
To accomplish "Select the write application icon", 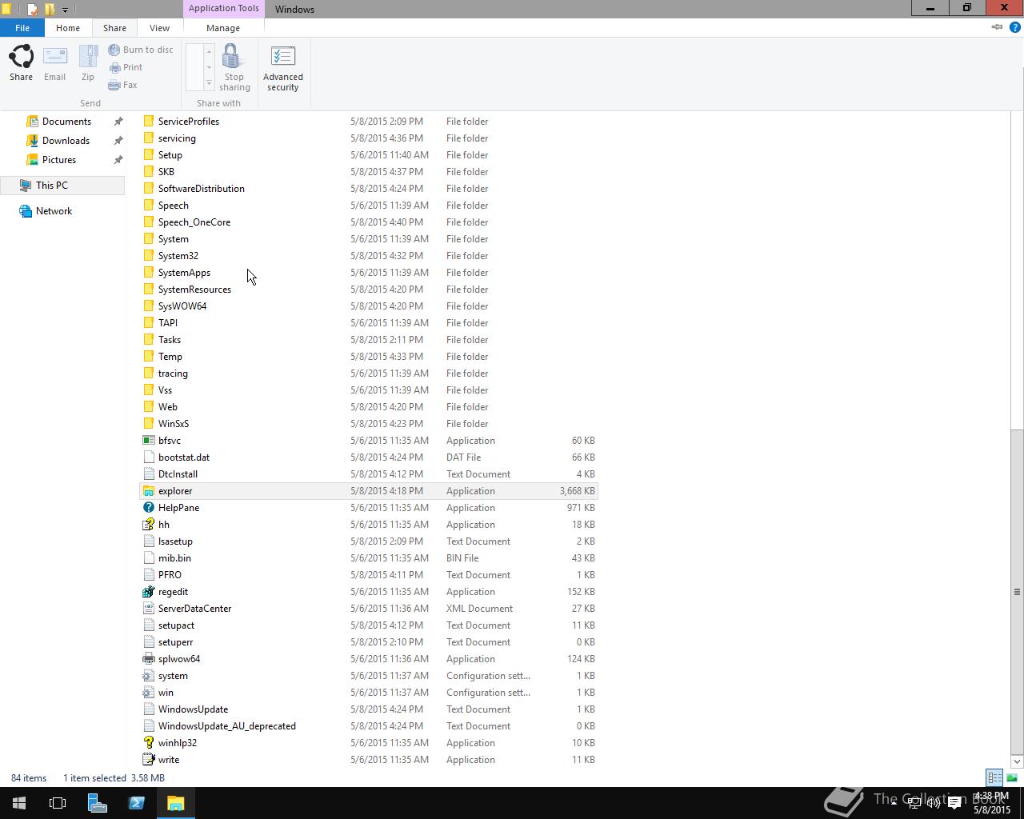I will (148, 760).
